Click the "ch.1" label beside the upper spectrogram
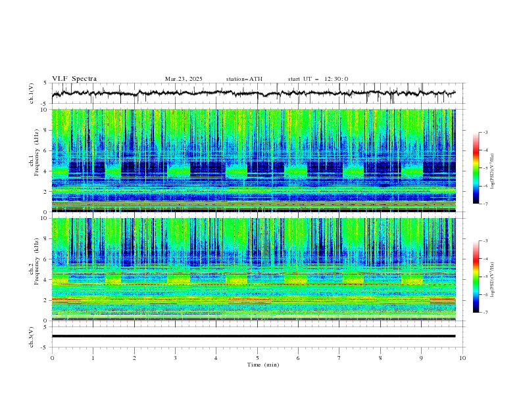Viewport: 521px width, 402px height. point(31,160)
